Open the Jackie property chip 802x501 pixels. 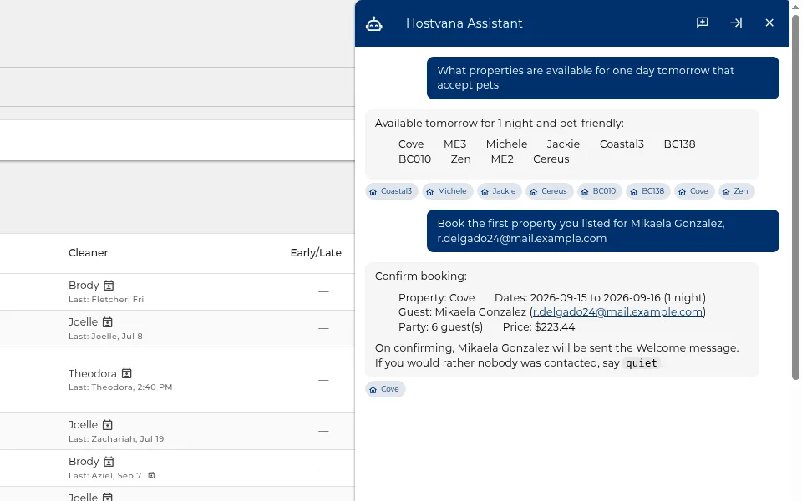click(500, 191)
